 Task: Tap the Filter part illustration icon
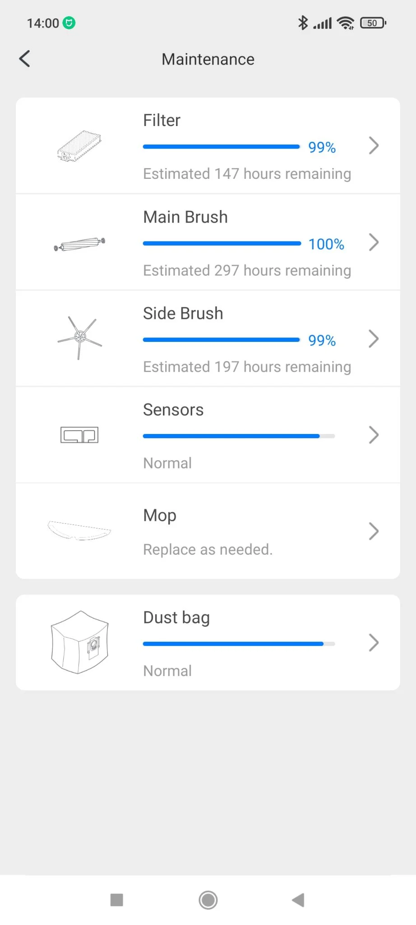[79, 146]
